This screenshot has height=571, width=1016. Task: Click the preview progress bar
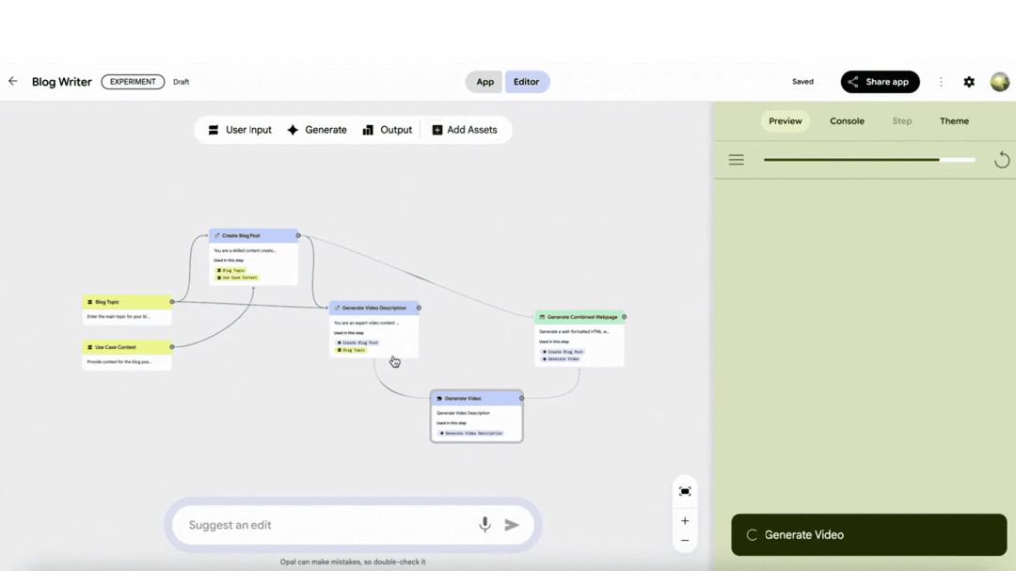pyautogui.click(x=869, y=159)
